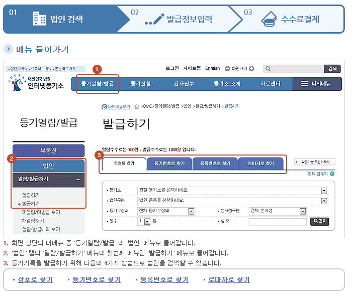Open 열람하기 in the sidebar
This screenshot has width=356, height=298.
(31, 195)
